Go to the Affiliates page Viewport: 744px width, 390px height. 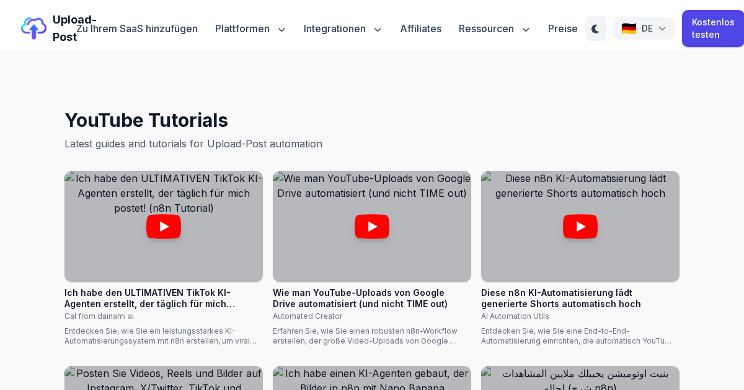pyautogui.click(x=420, y=28)
